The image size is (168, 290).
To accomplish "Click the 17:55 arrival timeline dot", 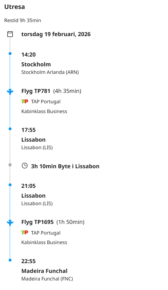I will coord(10,129).
